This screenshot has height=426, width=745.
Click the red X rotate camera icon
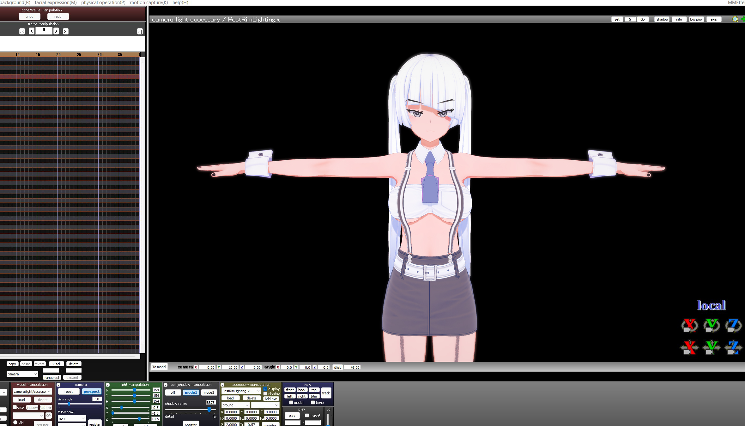click(x=689, y=325)
